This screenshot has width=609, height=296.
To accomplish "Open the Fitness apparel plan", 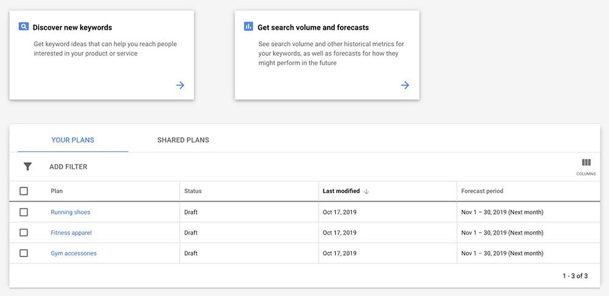I will (71, 233).
